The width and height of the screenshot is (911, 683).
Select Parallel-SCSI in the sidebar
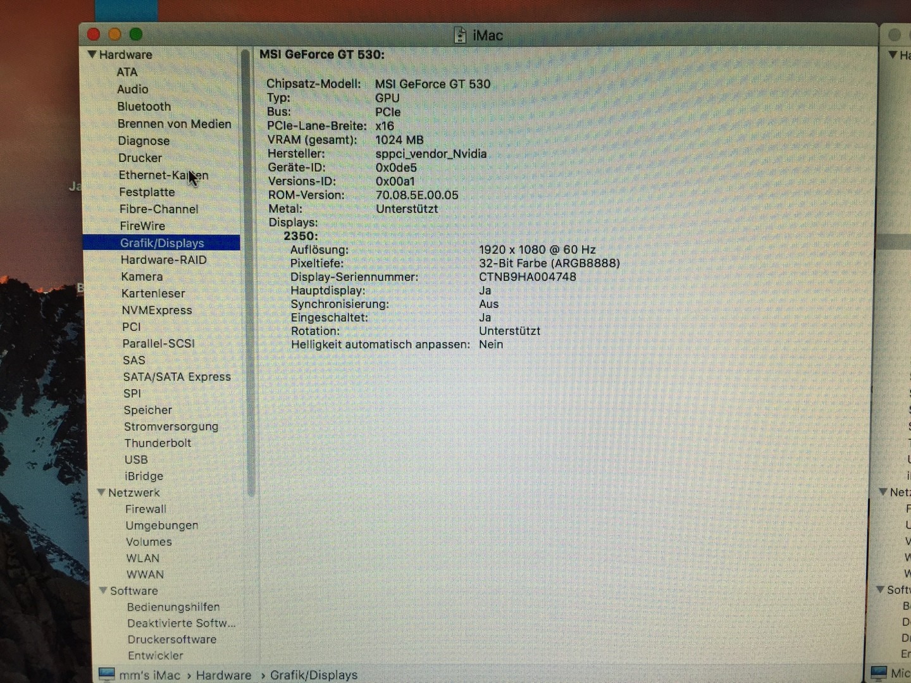(x=158, y=343)
